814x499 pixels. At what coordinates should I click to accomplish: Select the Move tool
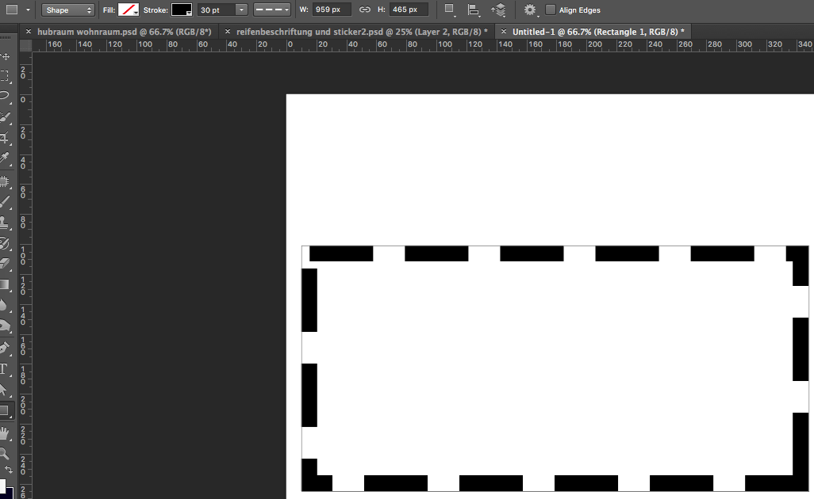(x=5, y=56)
